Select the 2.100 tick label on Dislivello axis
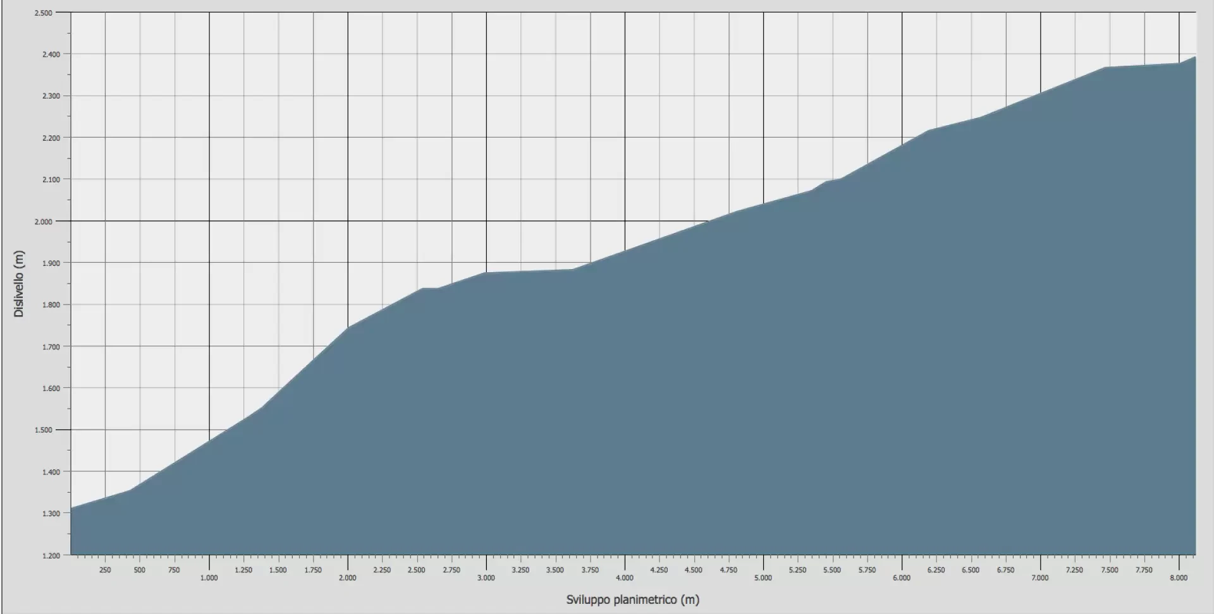 coord(52,179)
